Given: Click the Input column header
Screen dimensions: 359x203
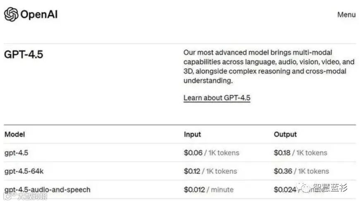Looking at the screenshot, I should [192, 134].
